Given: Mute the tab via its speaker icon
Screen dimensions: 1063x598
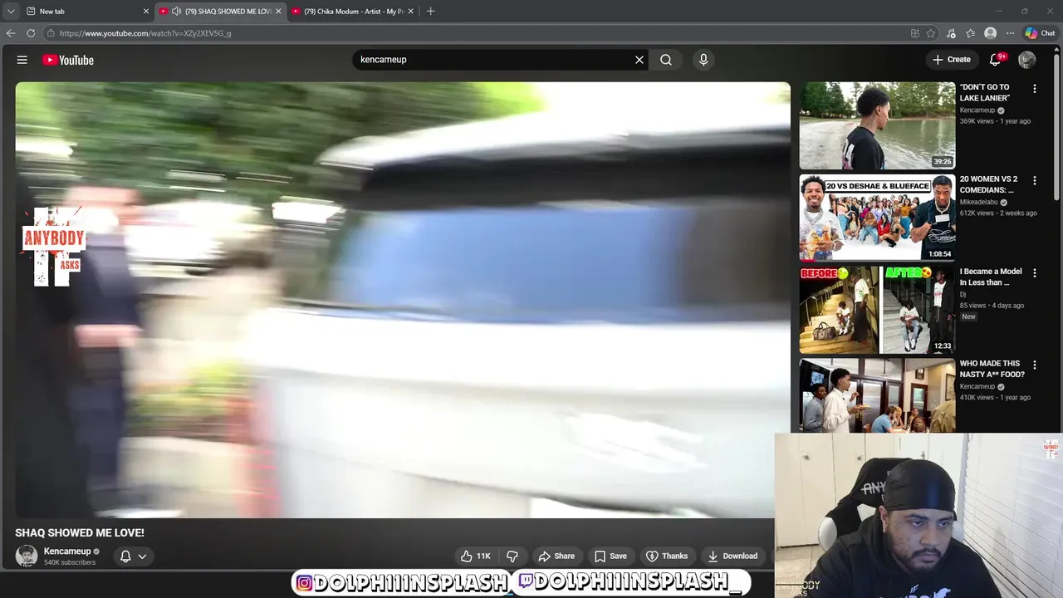Looking at the screenshot, I should pyautogui.click(x=176, y=12).
